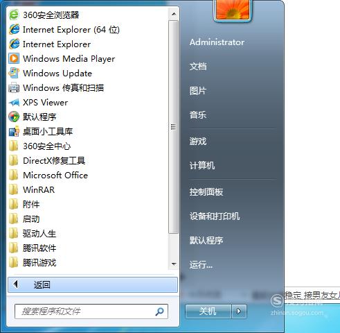Expand the 附件 folder label
340x333 pixels.
point(31,205)
